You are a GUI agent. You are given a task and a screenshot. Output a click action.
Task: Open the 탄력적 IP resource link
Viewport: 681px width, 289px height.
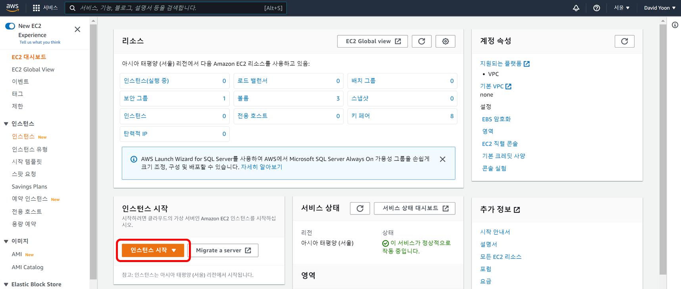[x=136, y=134]
